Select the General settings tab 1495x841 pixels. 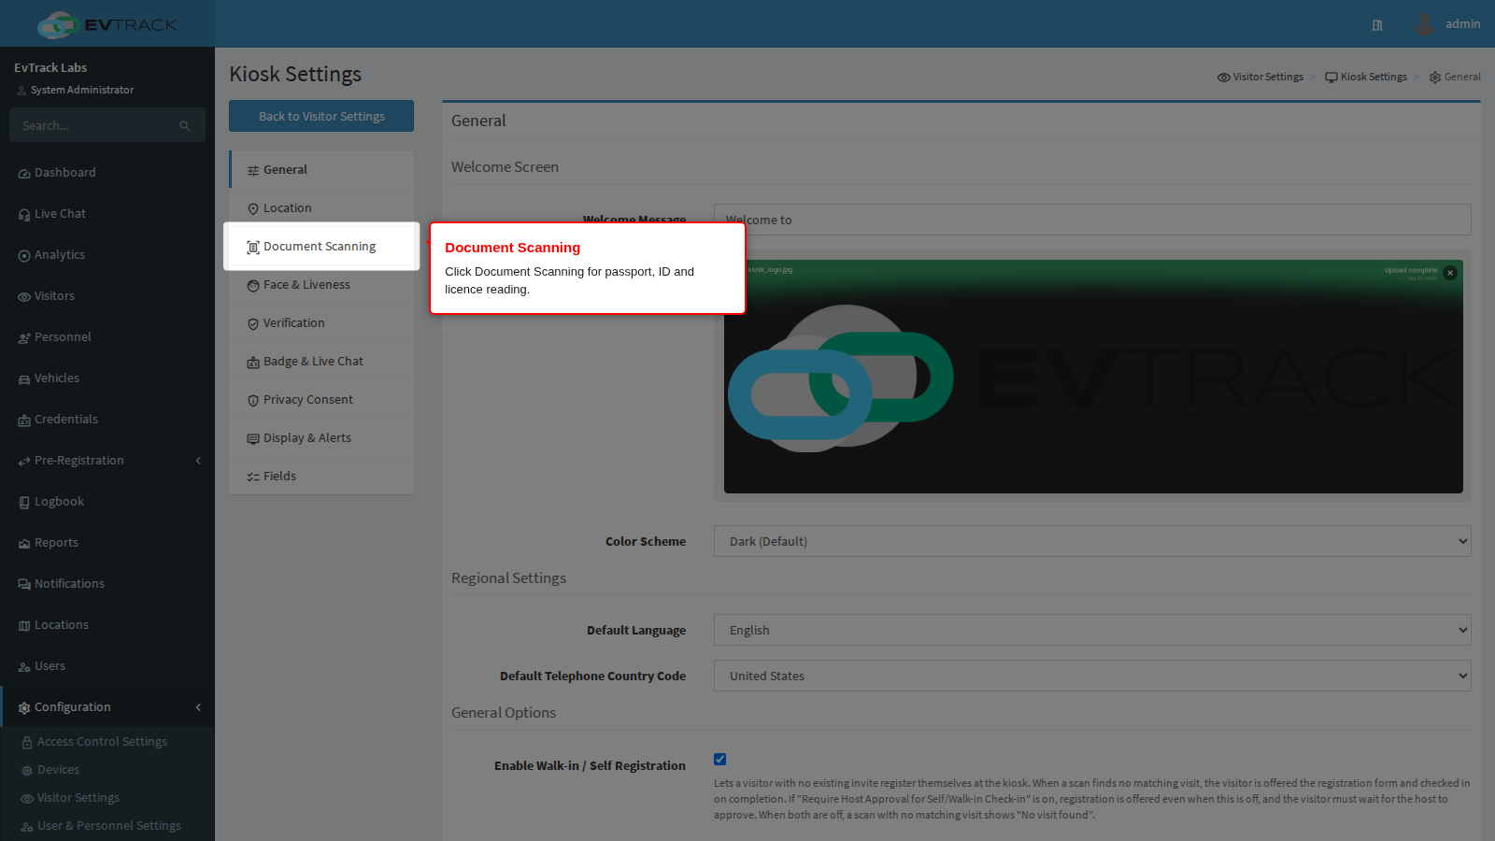tap(321, 170)
